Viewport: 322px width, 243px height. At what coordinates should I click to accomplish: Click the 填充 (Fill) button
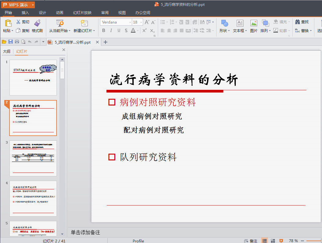pos(282,22)
